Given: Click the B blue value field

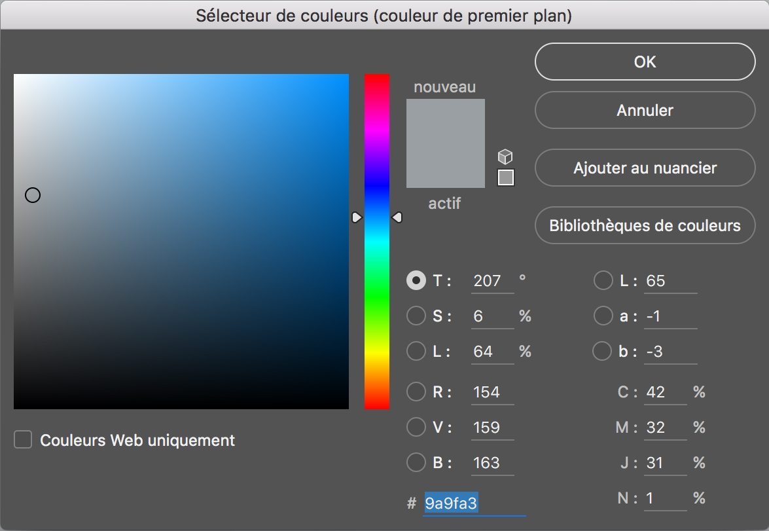Looking at the screenshot, I should pos(492,463).
